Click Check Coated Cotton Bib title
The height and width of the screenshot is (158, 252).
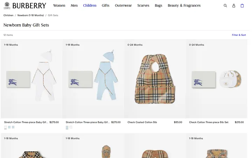(x=142, y=122)
